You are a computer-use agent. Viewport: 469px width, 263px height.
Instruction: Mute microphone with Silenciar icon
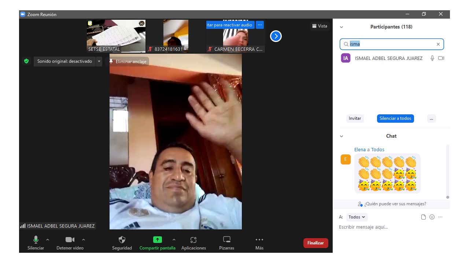(x=36, y=240)
